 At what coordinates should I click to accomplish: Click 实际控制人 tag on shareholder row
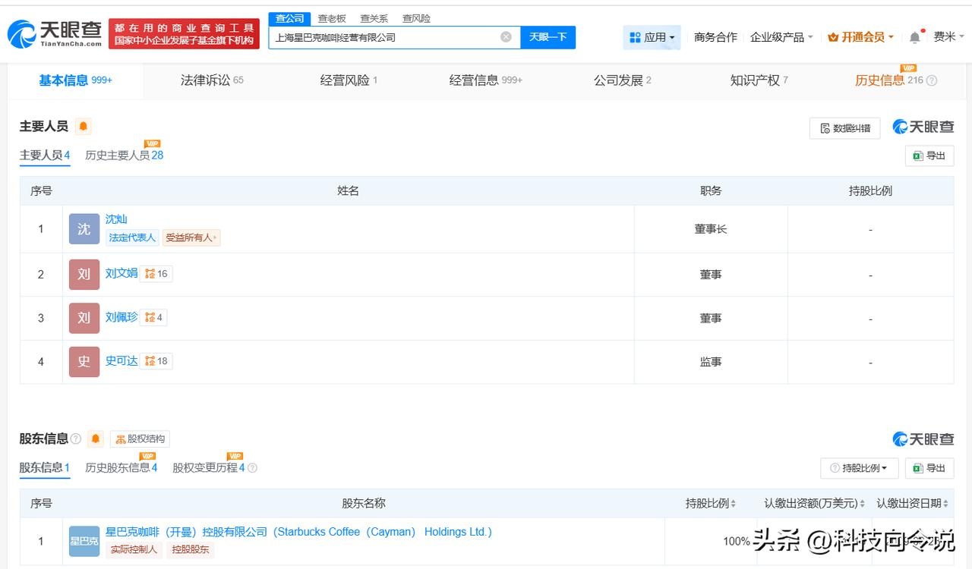point(134,550)
